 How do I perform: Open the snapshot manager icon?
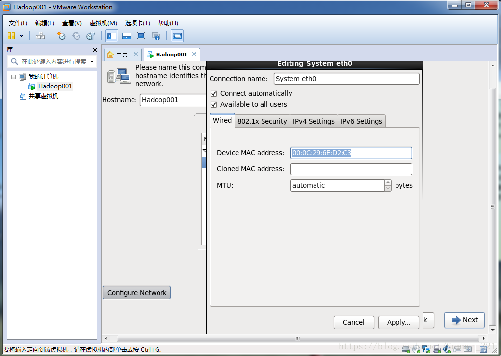coord(91,36)
